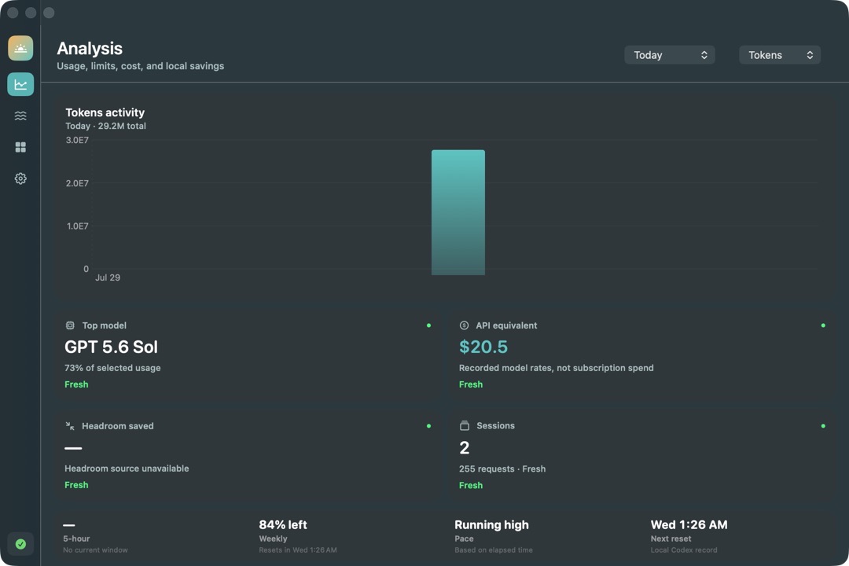Click the box icon beside Sessions
This screenshot has height=566, width=849.
click(465, 426)
